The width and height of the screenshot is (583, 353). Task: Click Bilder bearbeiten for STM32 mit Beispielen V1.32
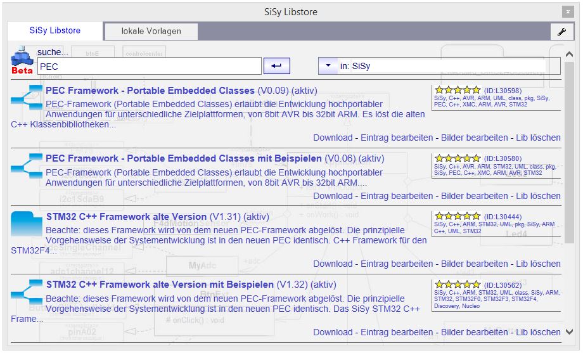pyautogui.click(x=475, y=332)
